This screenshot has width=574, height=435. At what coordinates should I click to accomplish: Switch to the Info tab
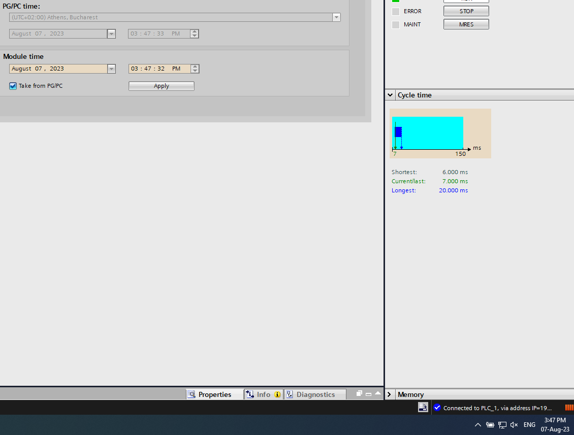tap(264, 394)
